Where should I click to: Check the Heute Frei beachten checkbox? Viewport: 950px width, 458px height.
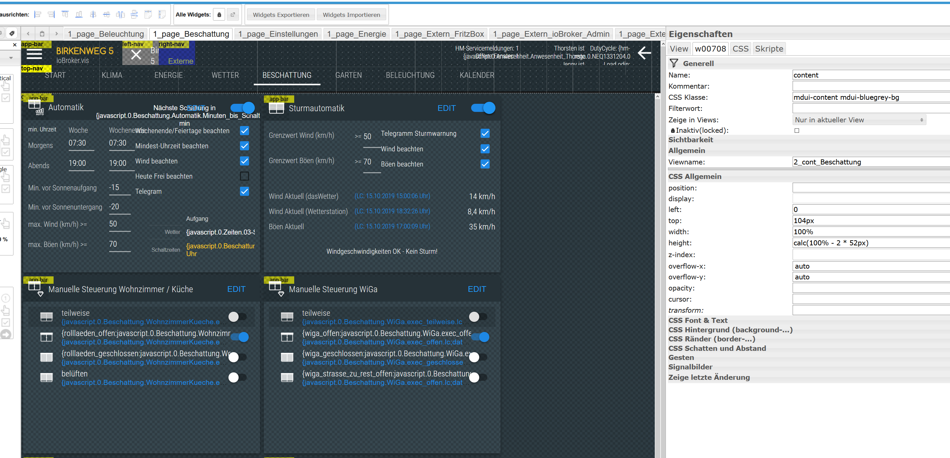coord(244,176)
